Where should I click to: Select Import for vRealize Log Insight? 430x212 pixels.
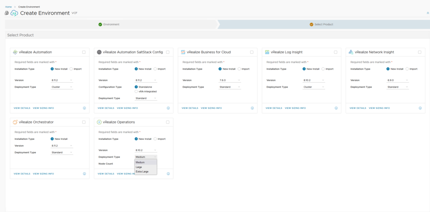(x=323, y=69)
